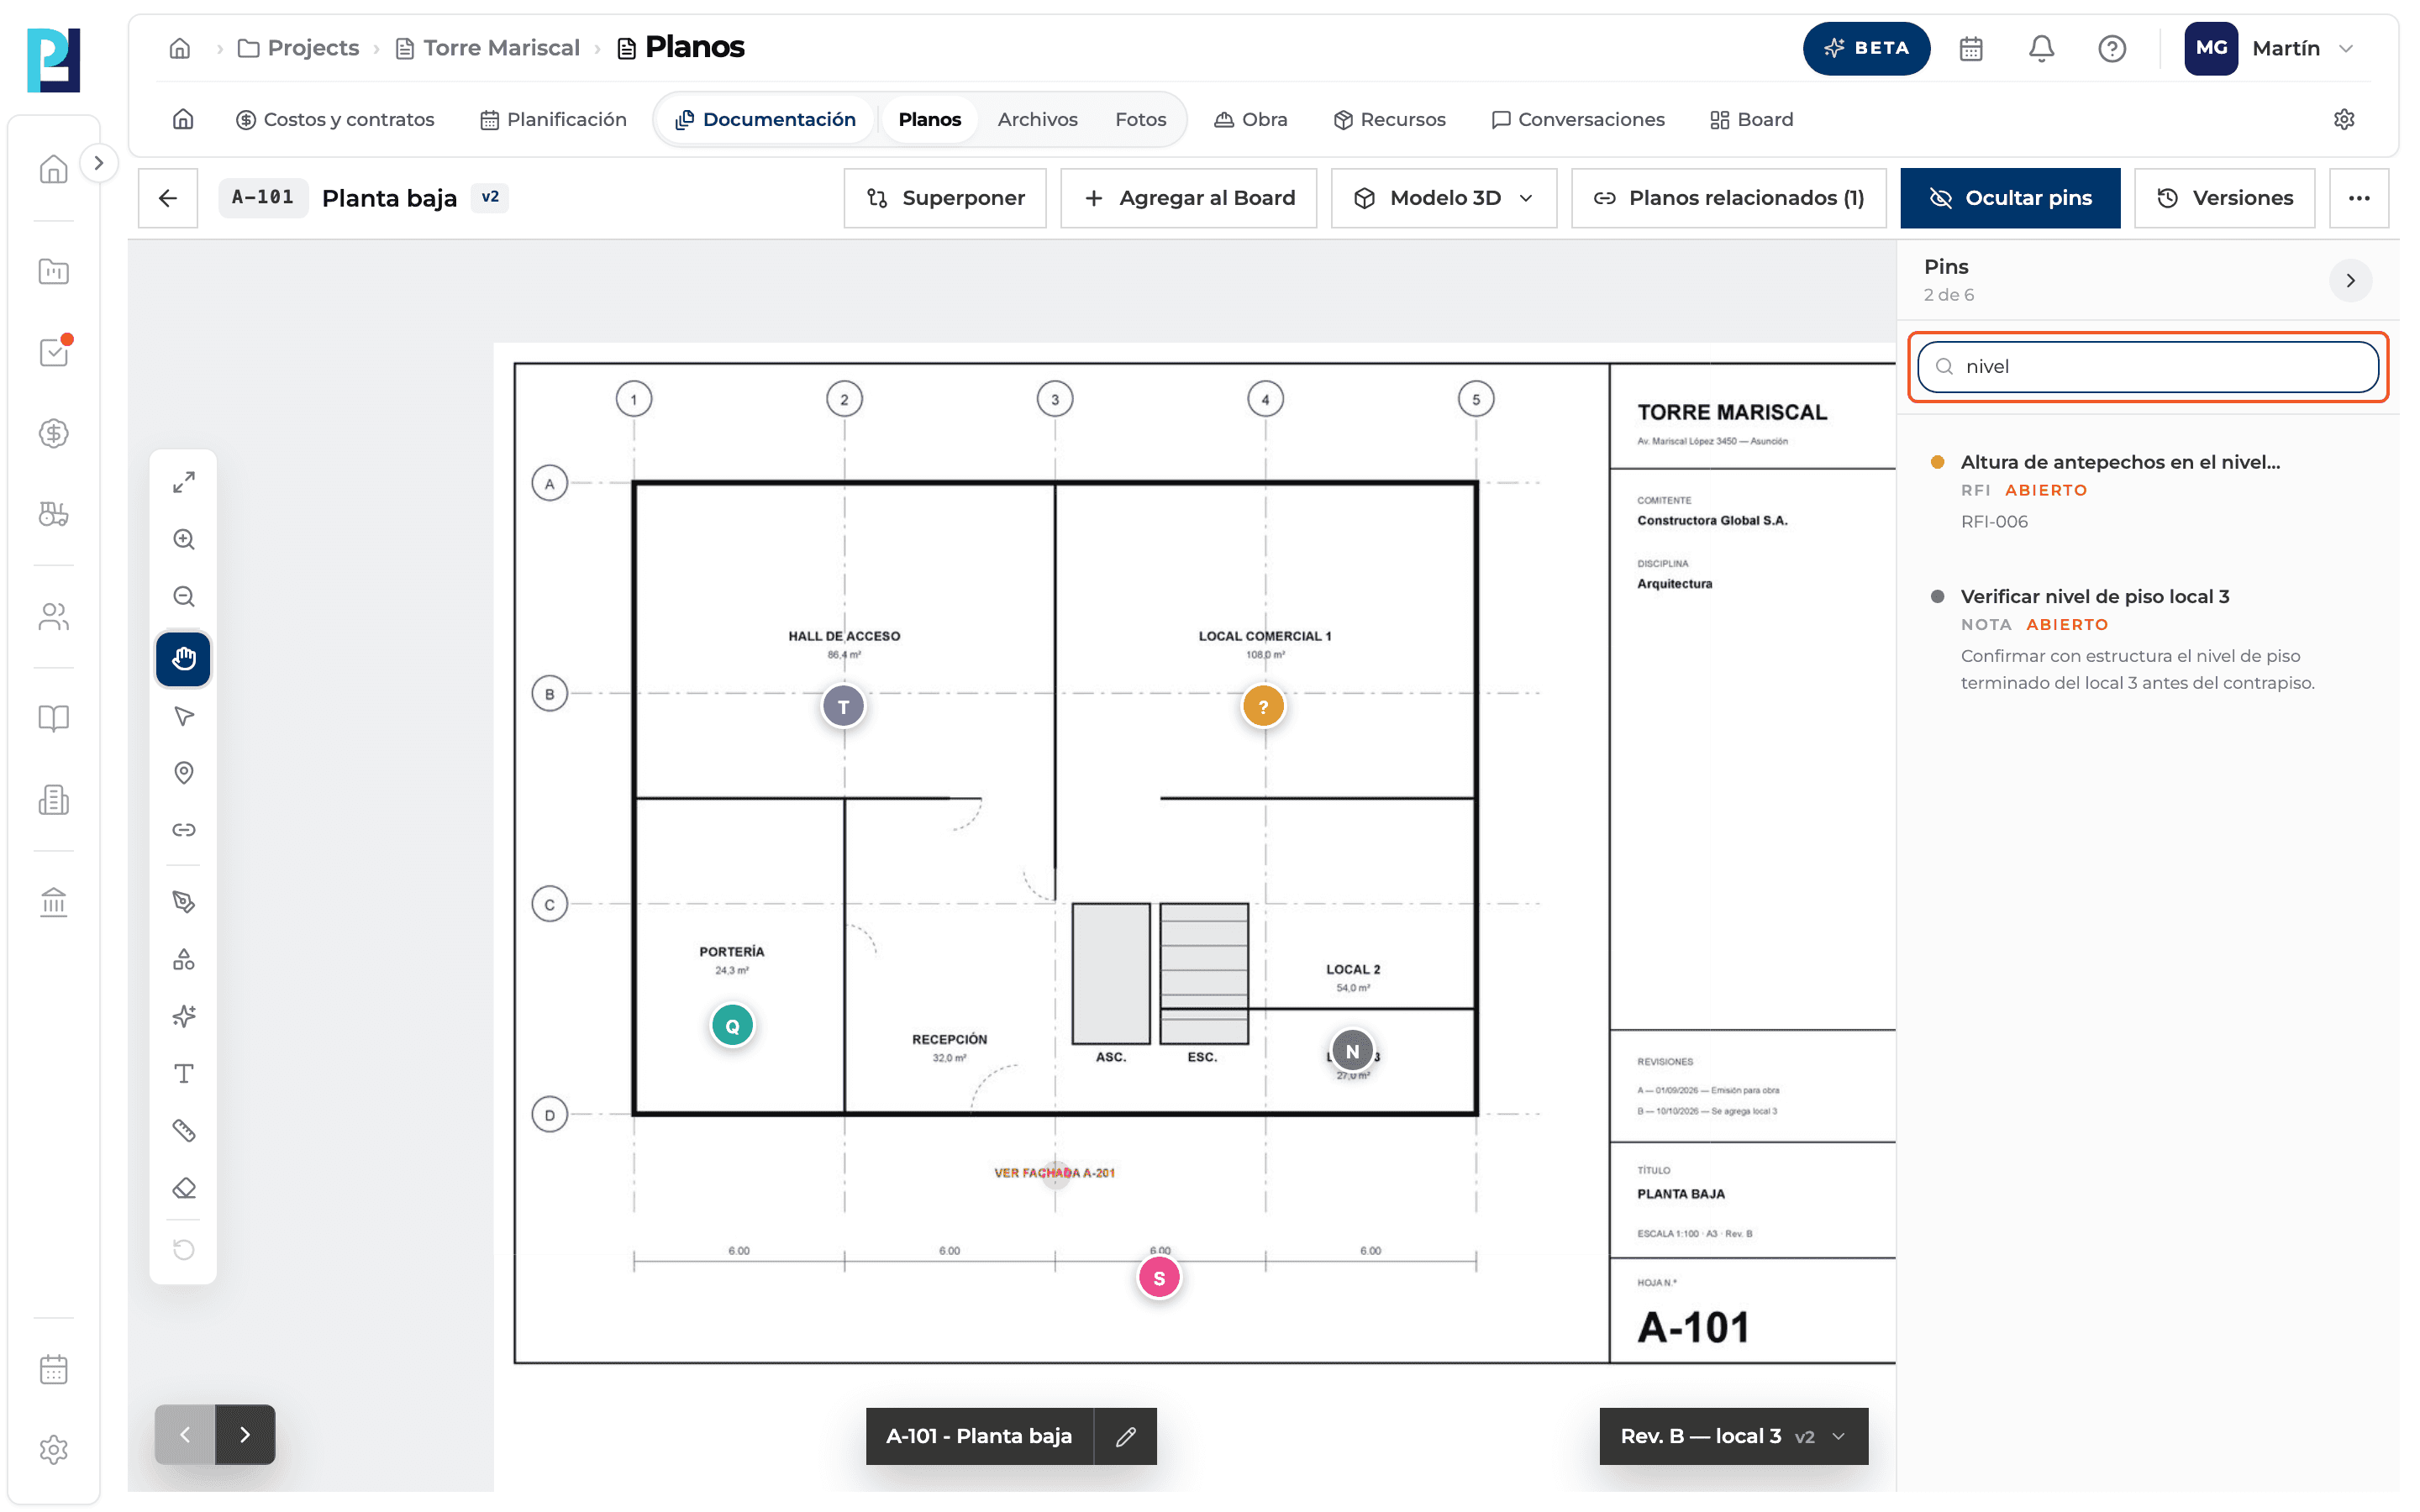Click the zoom out magnifier icon
Image resolution: width=2420 pixels, height=1512 pixels.
pos(183,597)
